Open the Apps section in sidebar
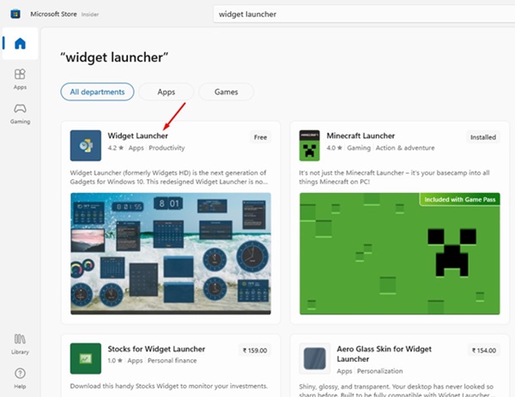The height and width of the screenshot is (397, 515). (x=20, y=79)
